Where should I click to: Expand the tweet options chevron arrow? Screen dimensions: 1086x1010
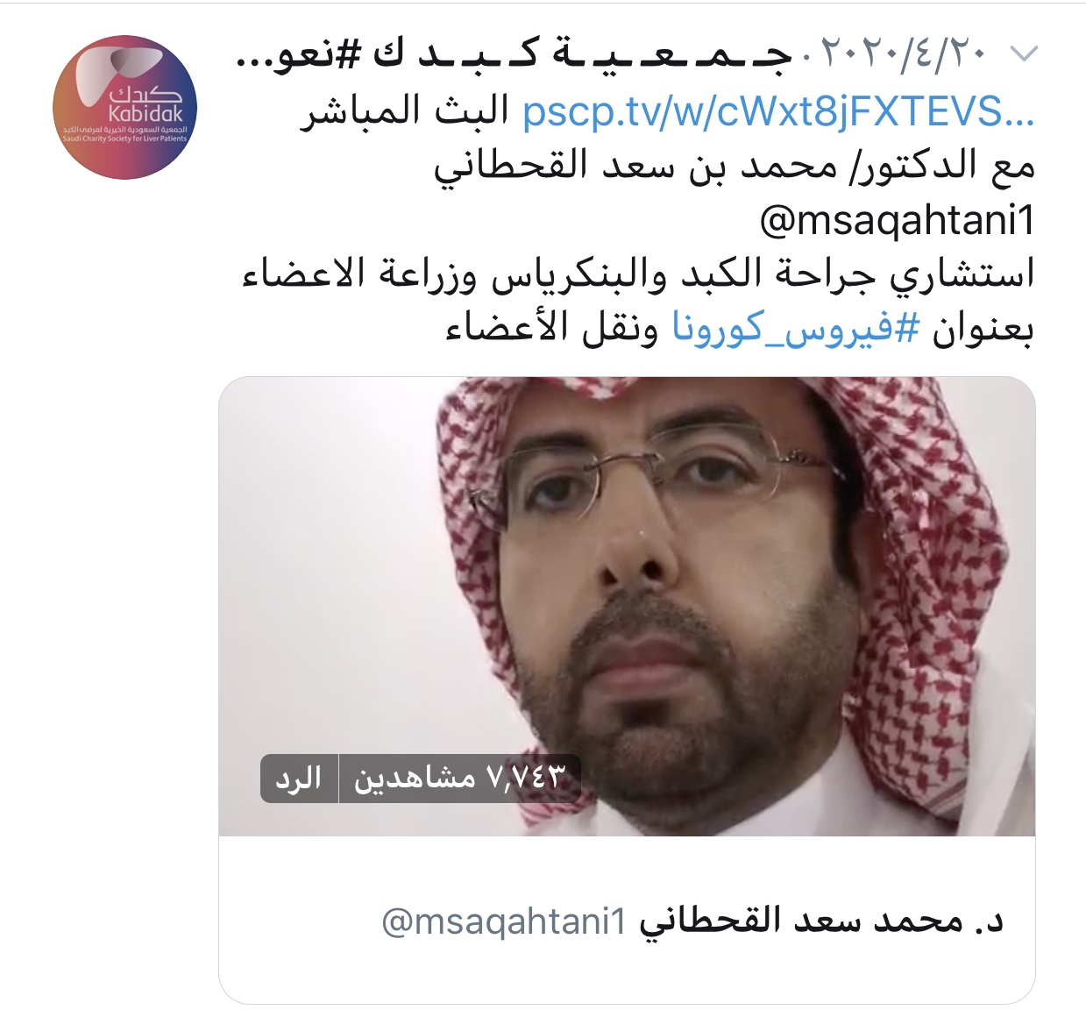[1023, 54]
